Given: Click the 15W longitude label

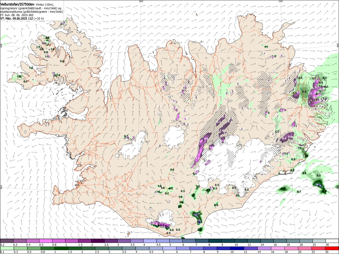Looking at the screenshot, I should click(280, 1).
